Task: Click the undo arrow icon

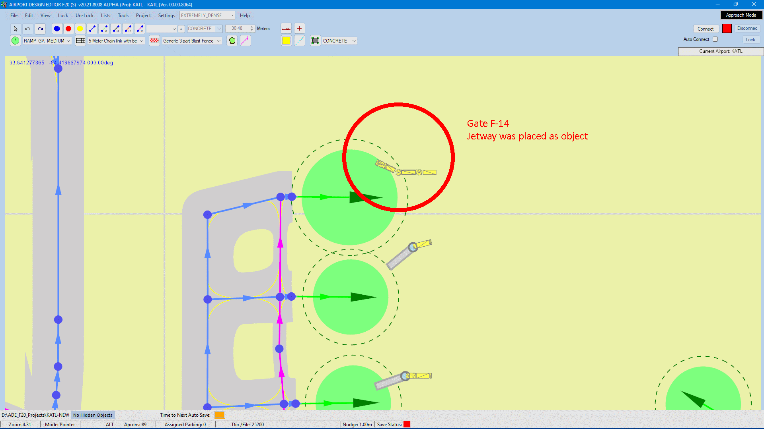Action: [27, 29]
